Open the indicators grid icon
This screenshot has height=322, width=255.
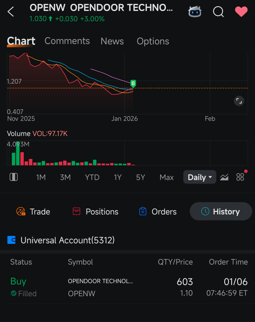[240, 177]
